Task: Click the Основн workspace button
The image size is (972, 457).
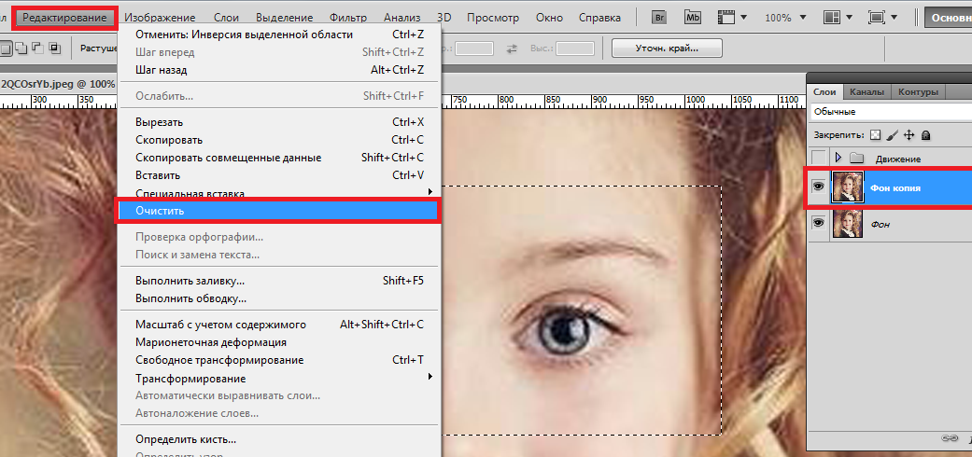Action: pyautogui.click(x=948, y=18)
